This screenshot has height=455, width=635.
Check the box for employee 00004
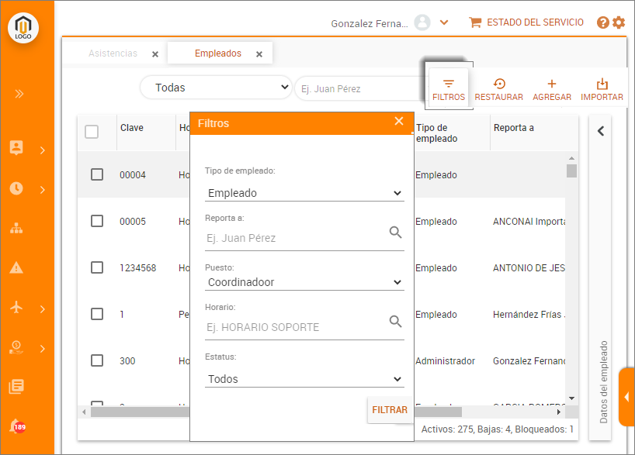(97, 174)
